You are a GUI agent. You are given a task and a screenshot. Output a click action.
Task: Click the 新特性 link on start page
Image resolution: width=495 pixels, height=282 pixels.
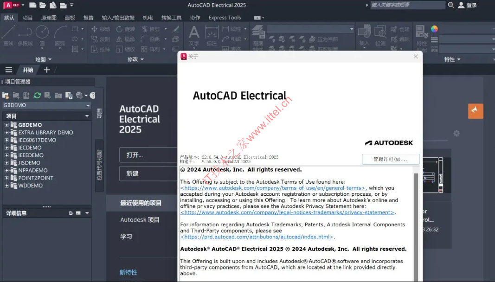click(128, 273)
